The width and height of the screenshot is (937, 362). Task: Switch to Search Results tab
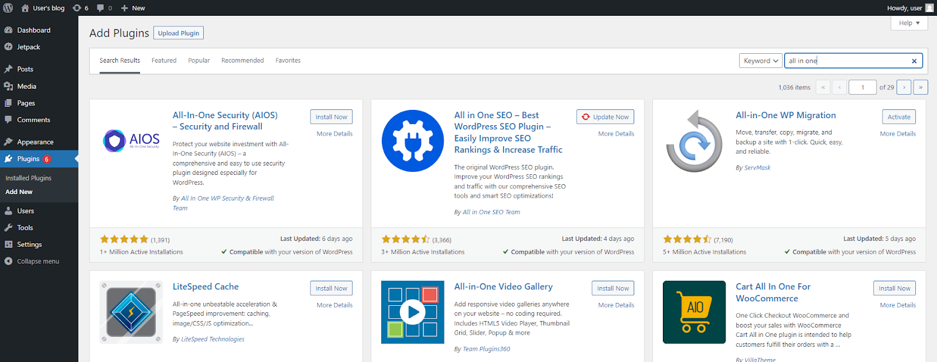tap(119, 60)
